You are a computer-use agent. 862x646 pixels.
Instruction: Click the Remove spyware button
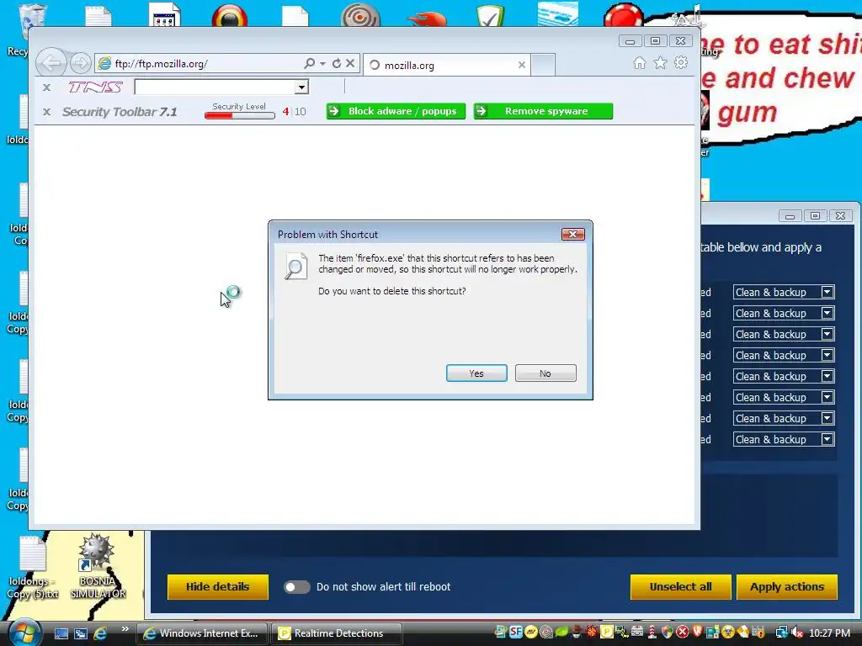543,111
